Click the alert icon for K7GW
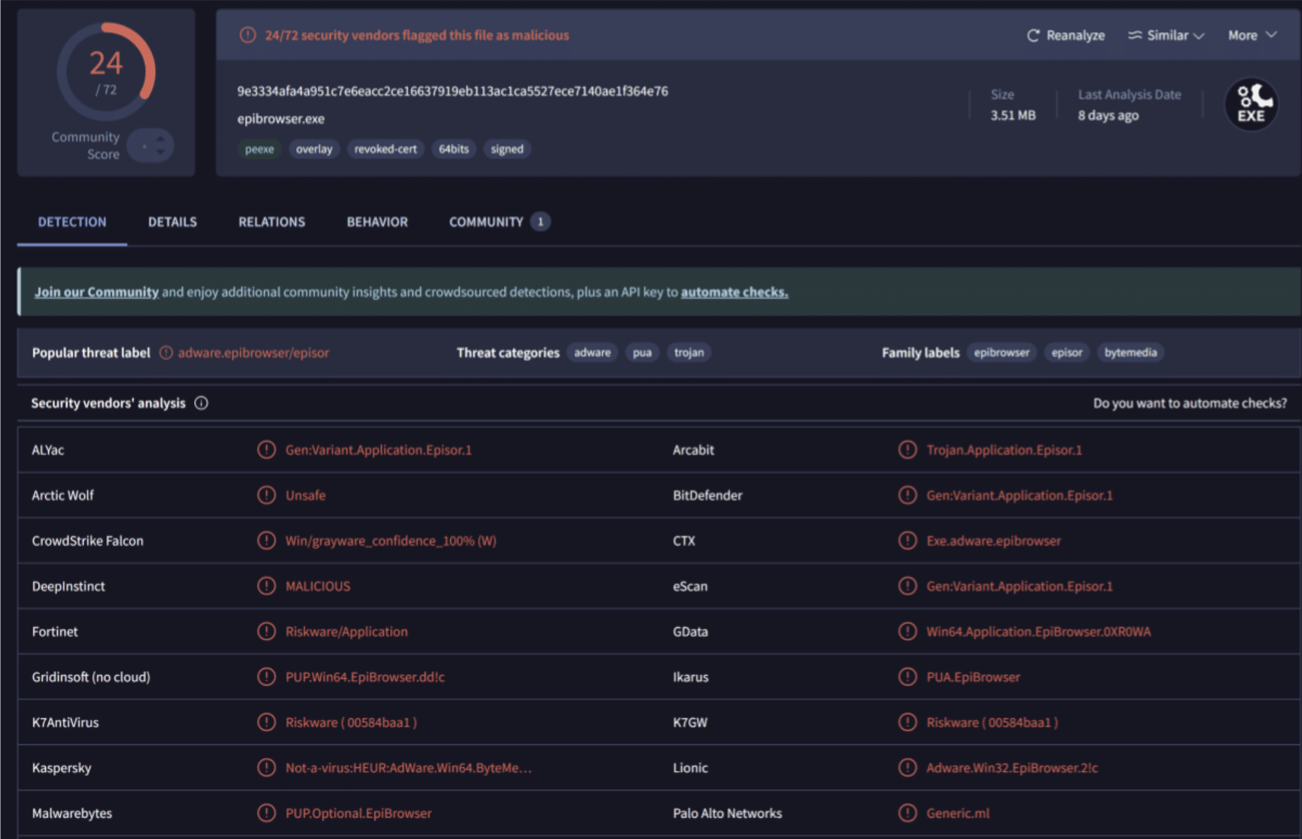 coord(907,722)
